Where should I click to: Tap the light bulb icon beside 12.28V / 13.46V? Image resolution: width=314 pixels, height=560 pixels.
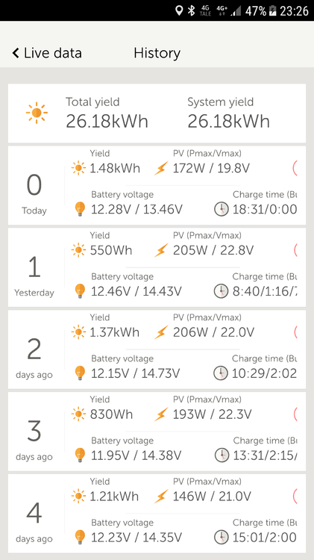pos(80,209)
